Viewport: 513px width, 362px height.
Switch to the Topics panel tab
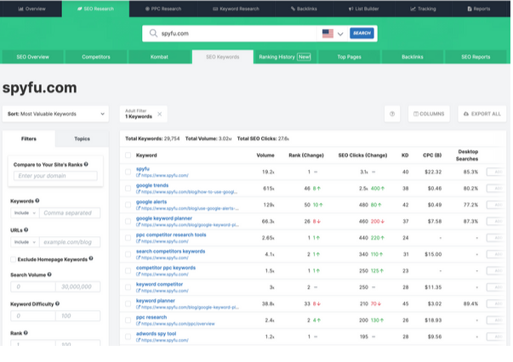point(82,139)
